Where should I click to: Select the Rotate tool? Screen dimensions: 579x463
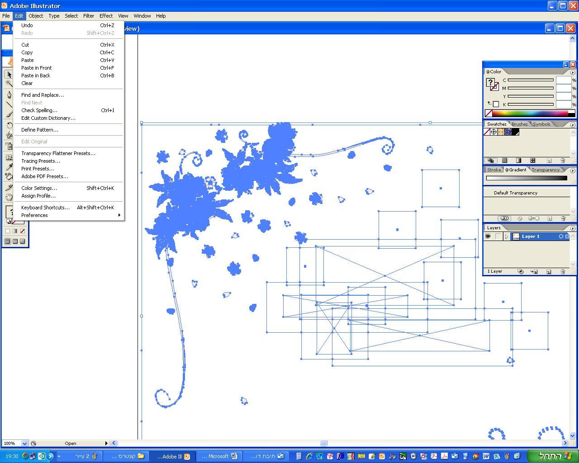click(x=9, y=125)
